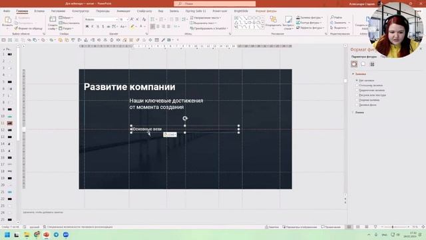
Task: Open the Файл (File) tab
Action: 7,11
